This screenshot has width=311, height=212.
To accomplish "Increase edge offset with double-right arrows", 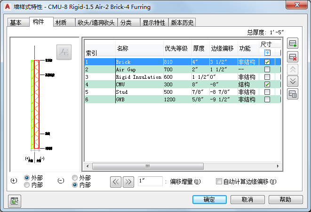I will pos(128,182).
